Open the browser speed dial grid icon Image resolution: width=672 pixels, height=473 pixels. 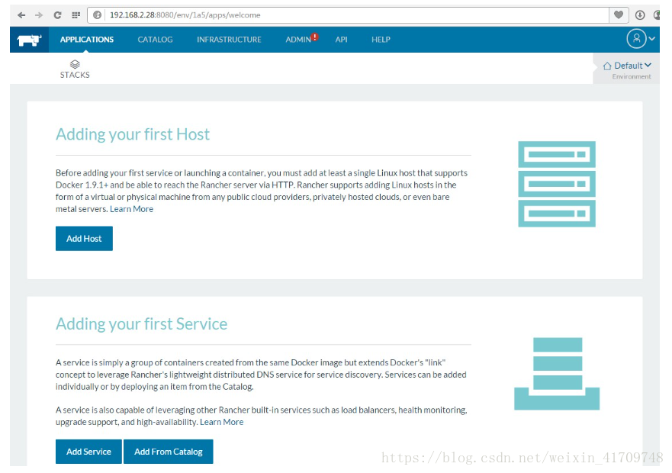click(76, 15)
